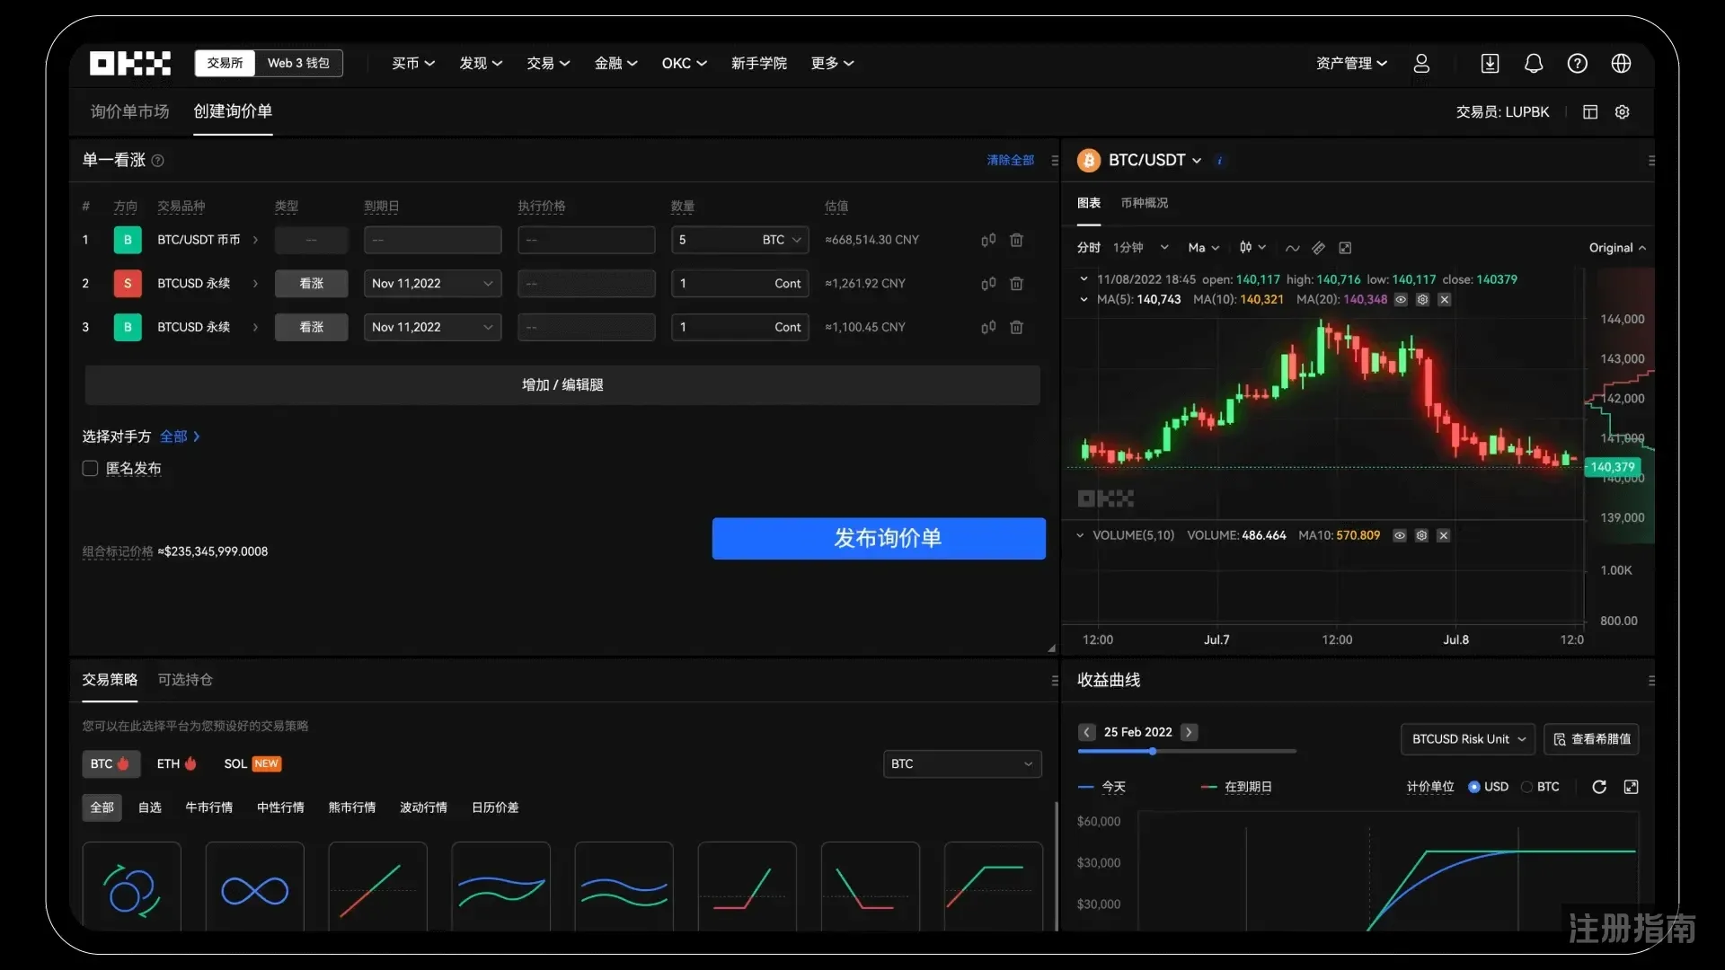Click 发布询价单 button
The width and height of the screenshot is (1725, 970).
[x=879, y=538]
